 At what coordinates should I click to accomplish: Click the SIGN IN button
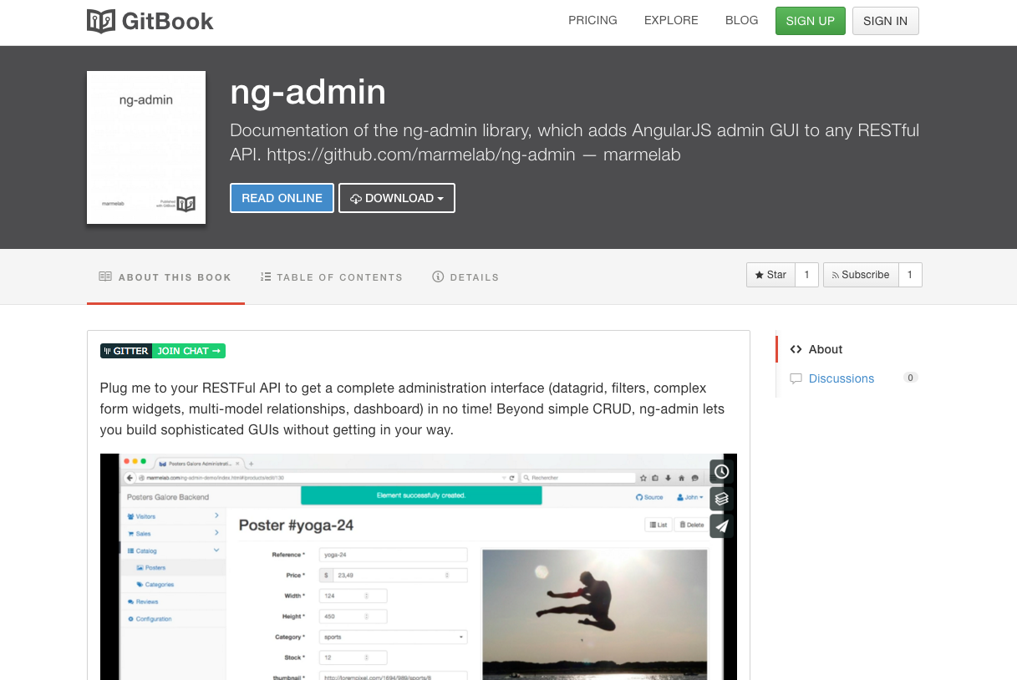[x=886, y=21]
